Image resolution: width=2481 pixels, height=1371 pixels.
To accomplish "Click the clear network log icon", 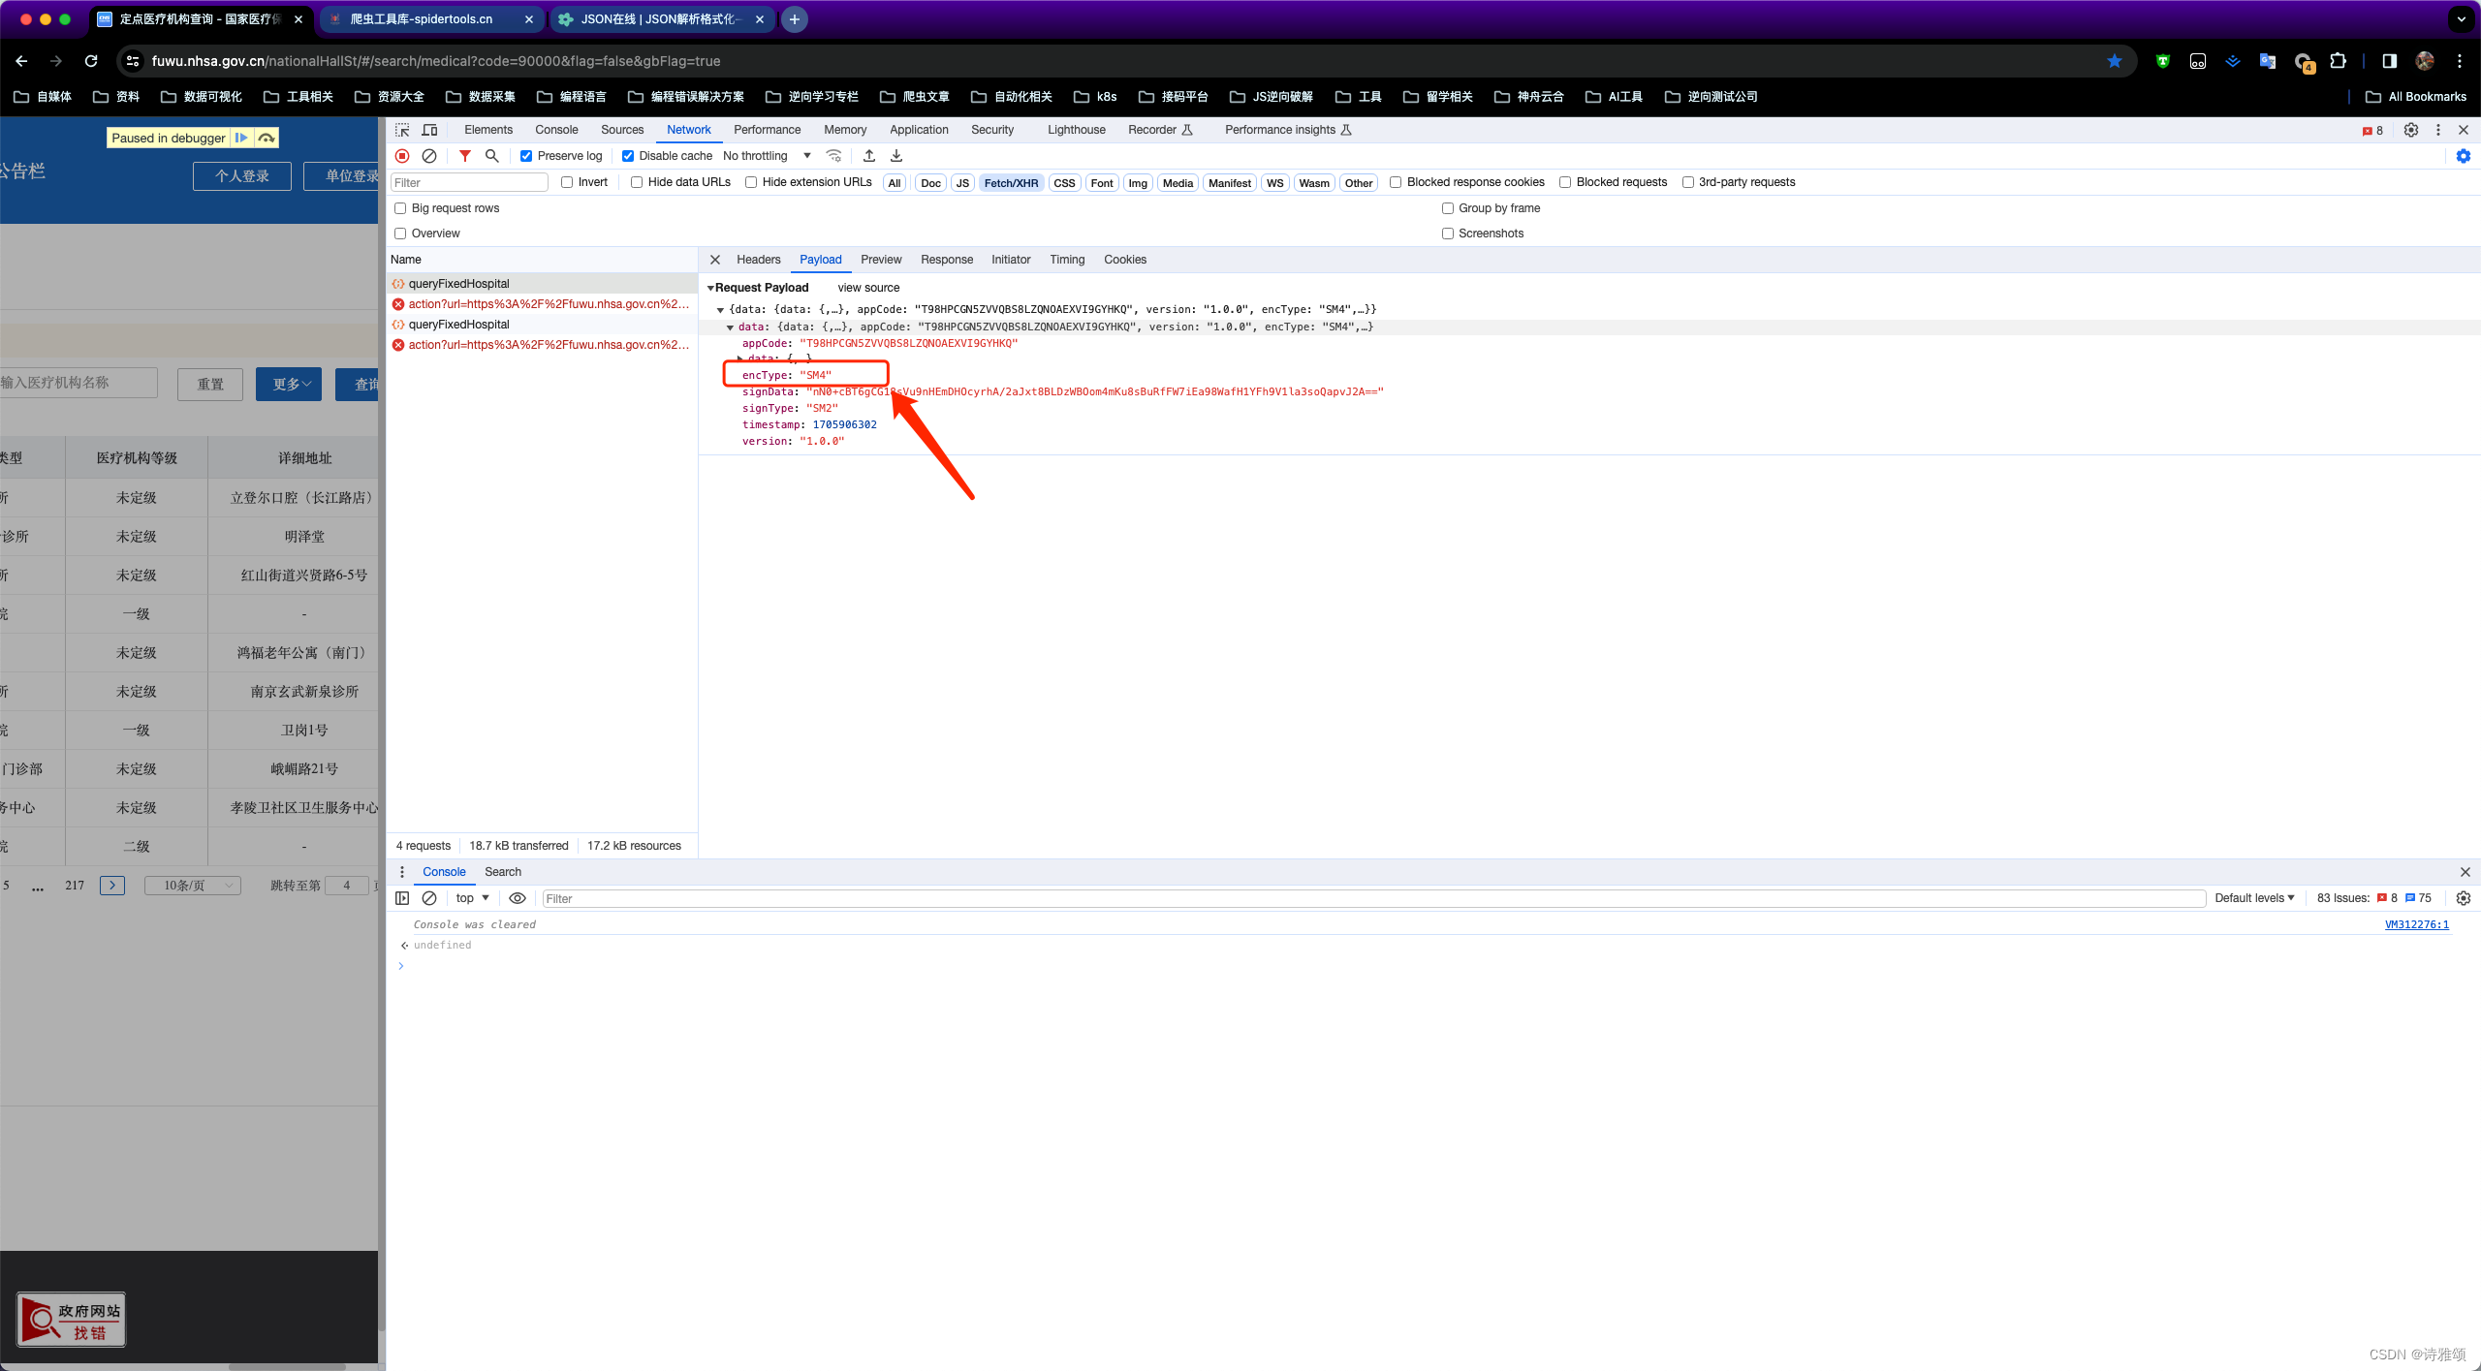I will click(429, 155).
